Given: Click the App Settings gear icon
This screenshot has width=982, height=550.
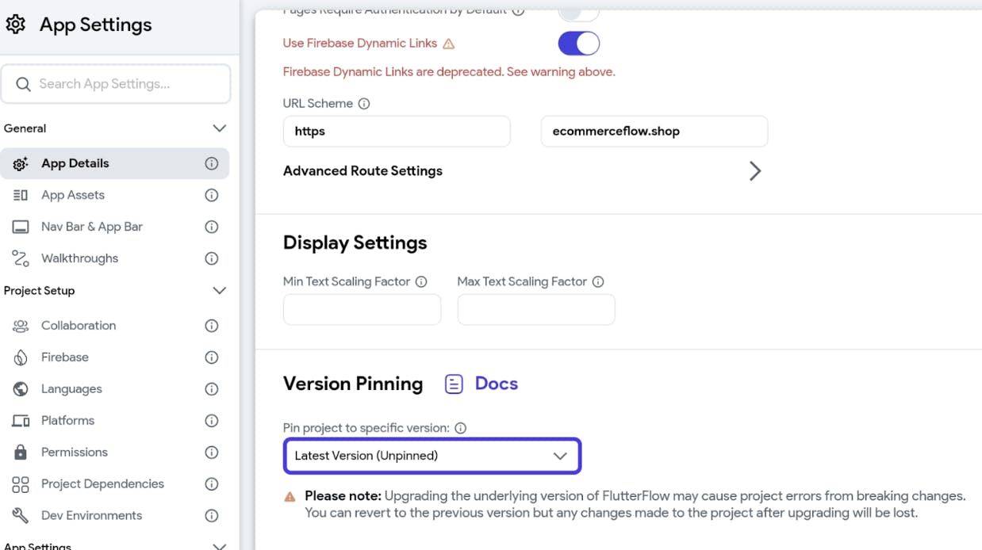Looking at the screenshot, I should (16, 25).
